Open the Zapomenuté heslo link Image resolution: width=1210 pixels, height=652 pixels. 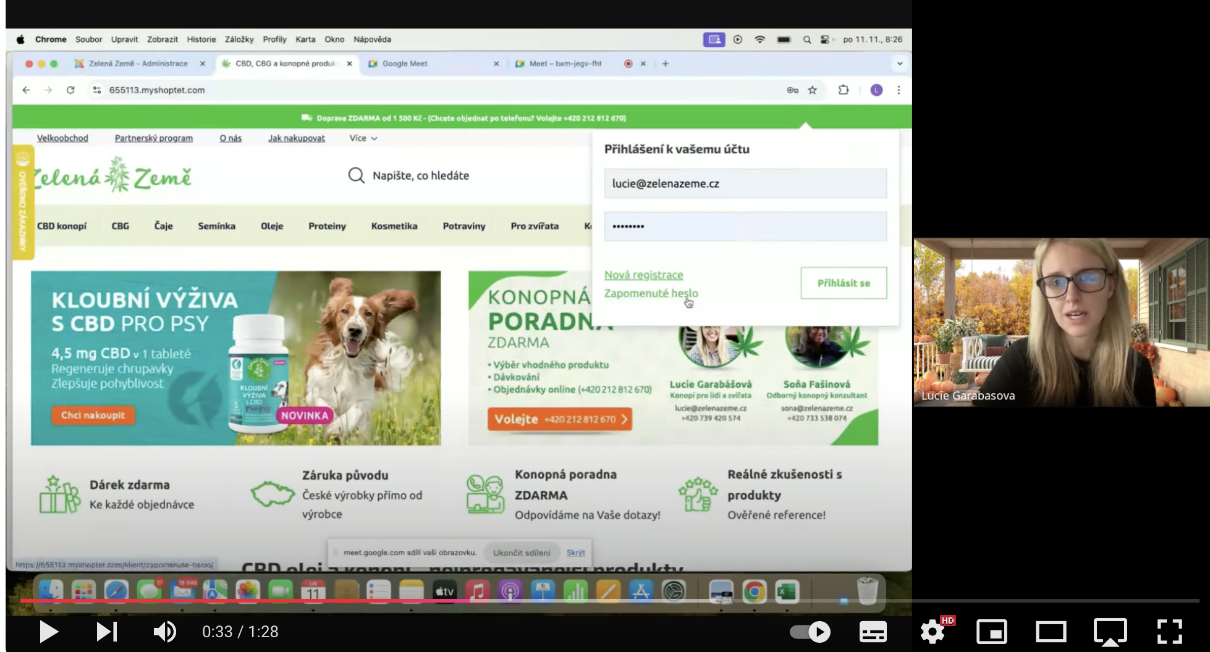pos(650,293)
